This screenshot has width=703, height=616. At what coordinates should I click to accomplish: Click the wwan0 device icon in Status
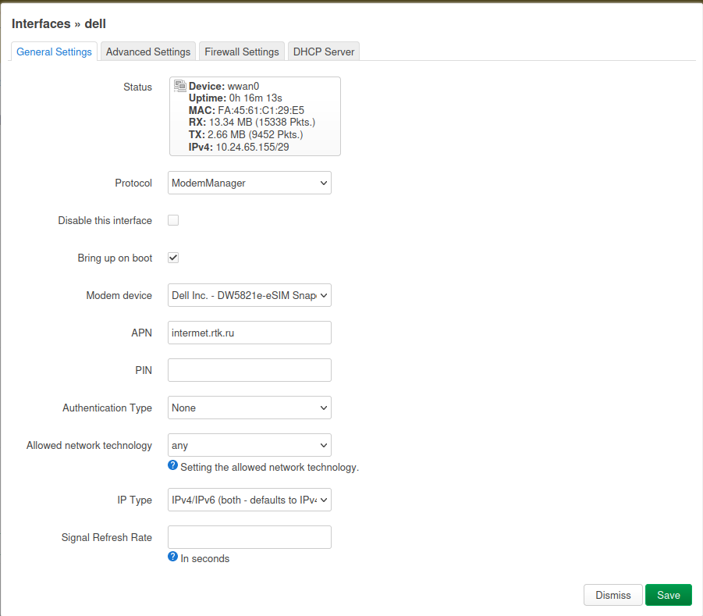click(x=180, y=86)
